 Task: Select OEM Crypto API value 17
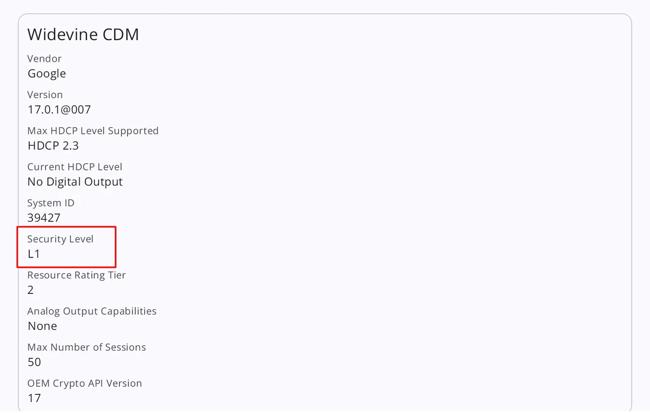pos(35,398)
